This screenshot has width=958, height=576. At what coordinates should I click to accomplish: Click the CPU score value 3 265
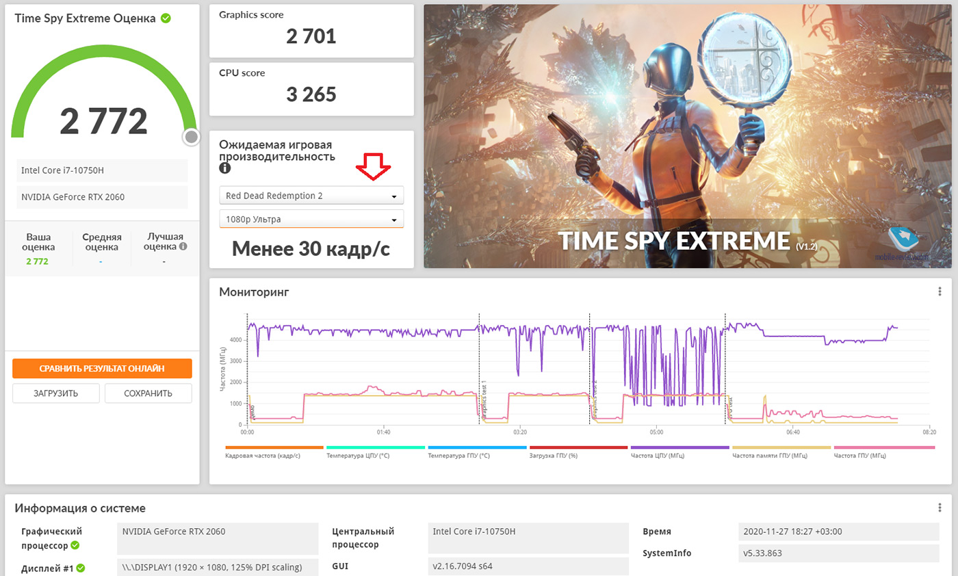pos(311,94)
